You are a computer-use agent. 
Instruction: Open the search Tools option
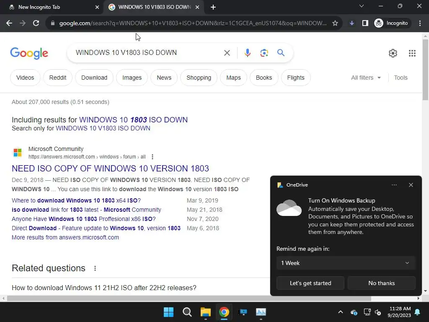(x=401, y=78)
